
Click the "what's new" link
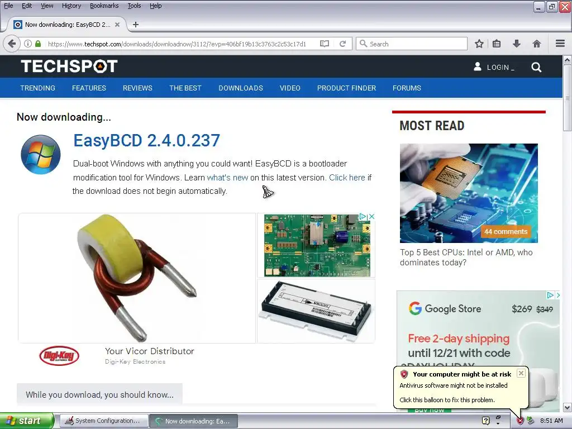(227, 178)
